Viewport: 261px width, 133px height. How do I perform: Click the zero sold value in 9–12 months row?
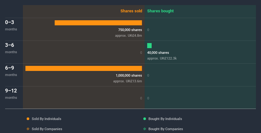[x=141, y=98]
